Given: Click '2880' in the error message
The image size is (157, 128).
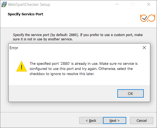Looking at the screenshot, I should tap(65, 64).
